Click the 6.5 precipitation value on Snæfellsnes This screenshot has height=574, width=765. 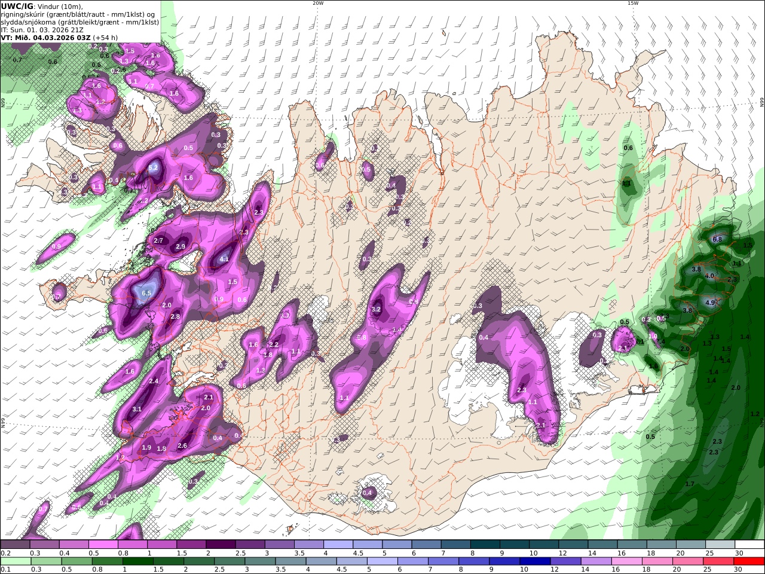coord(147,293)
